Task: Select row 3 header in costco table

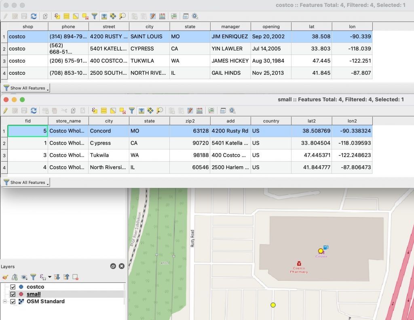Action: point(4,61)
